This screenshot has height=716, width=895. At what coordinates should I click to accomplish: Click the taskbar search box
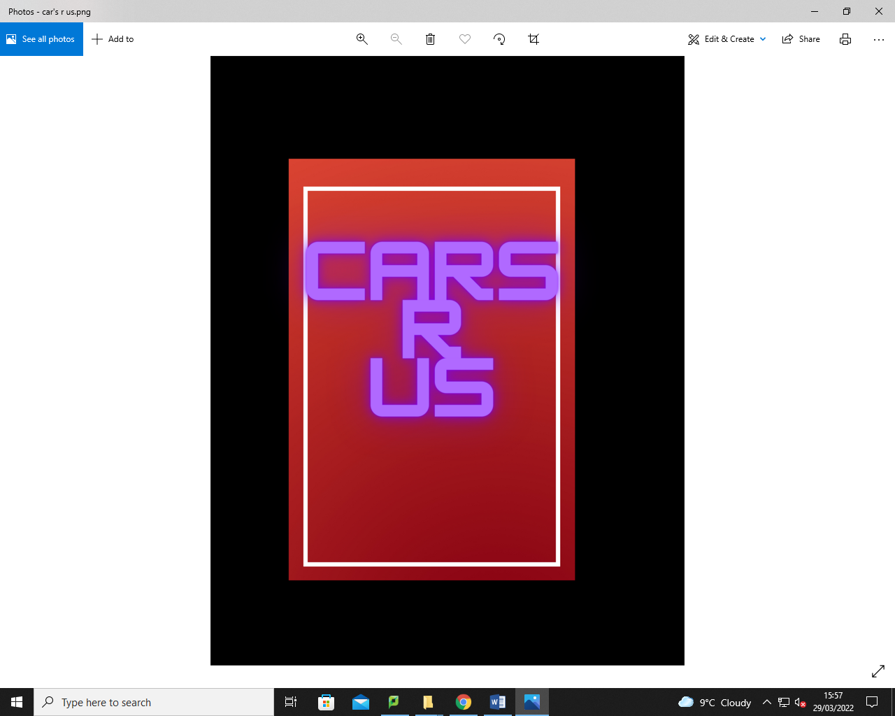pyautogui.click(x=154, y=702)
